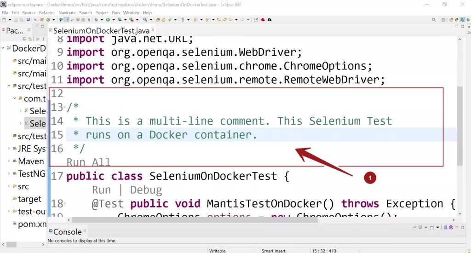Toggle Mark Occurrences highlighter icon
Image resolution: width=471 pixels, height=253 pixels.
pyautogui.click(x=67, y=19)
